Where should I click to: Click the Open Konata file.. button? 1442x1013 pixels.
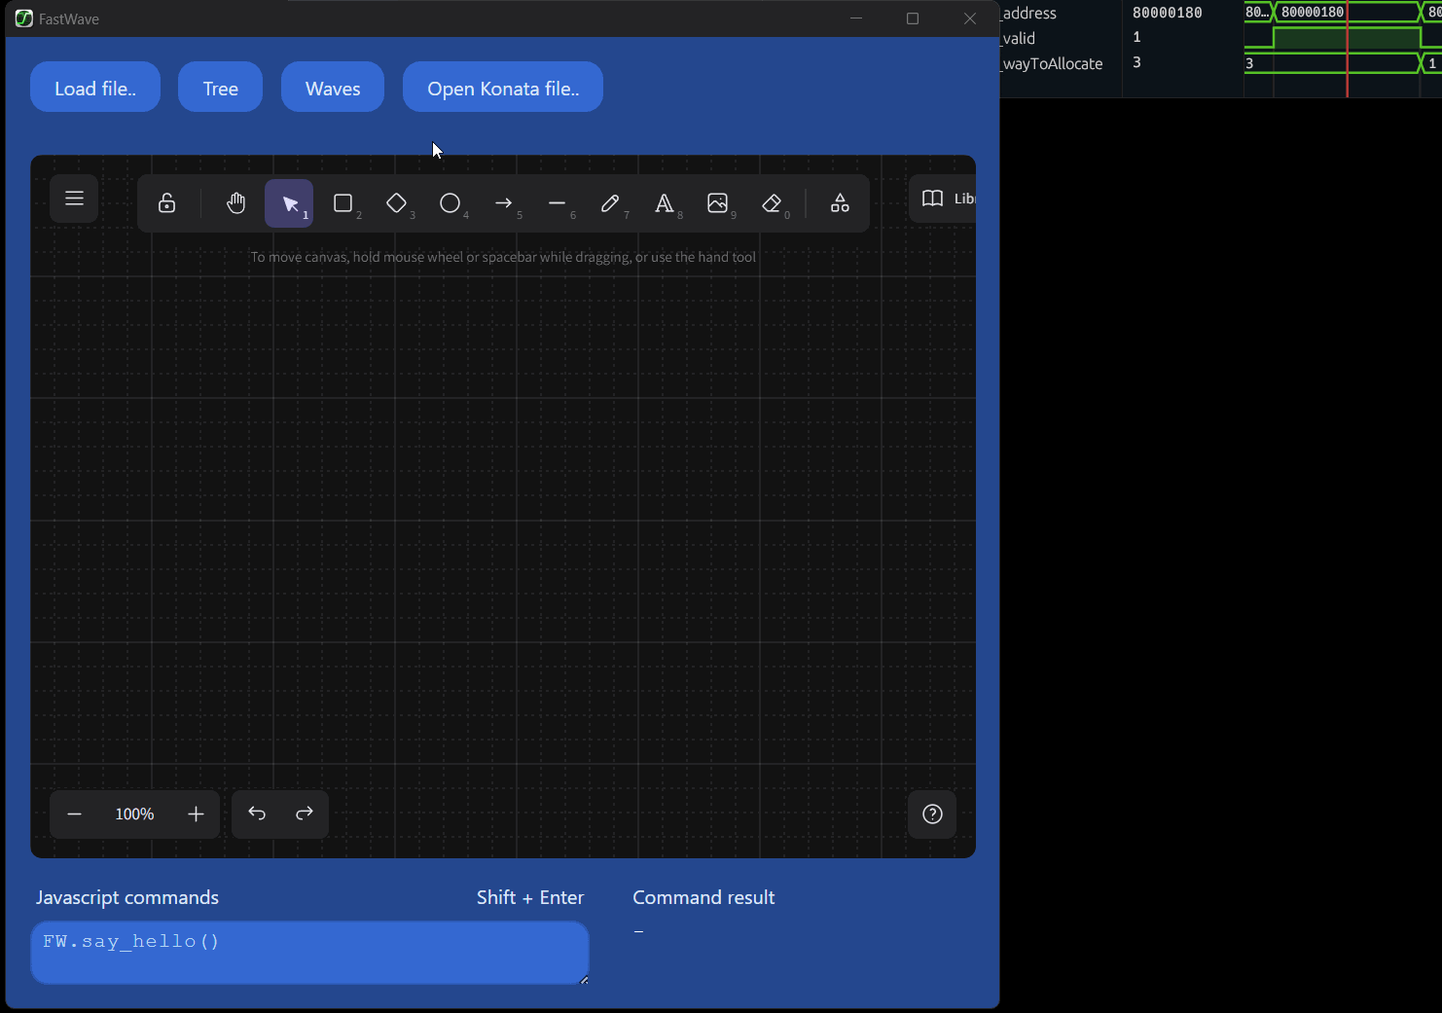pos(503,88)
